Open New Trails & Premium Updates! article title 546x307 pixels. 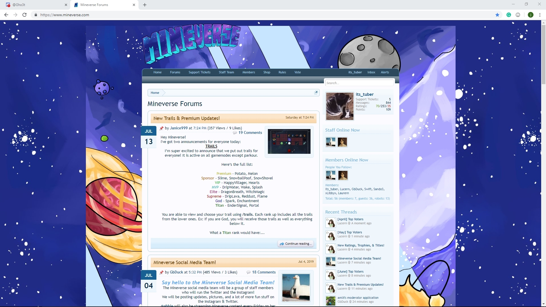pyautogui.click(x=187, y=118)
